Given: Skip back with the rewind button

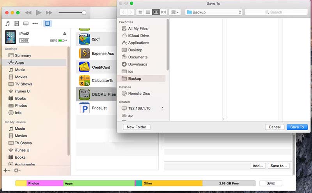Looking at the screenshot, I should (28, 13).
